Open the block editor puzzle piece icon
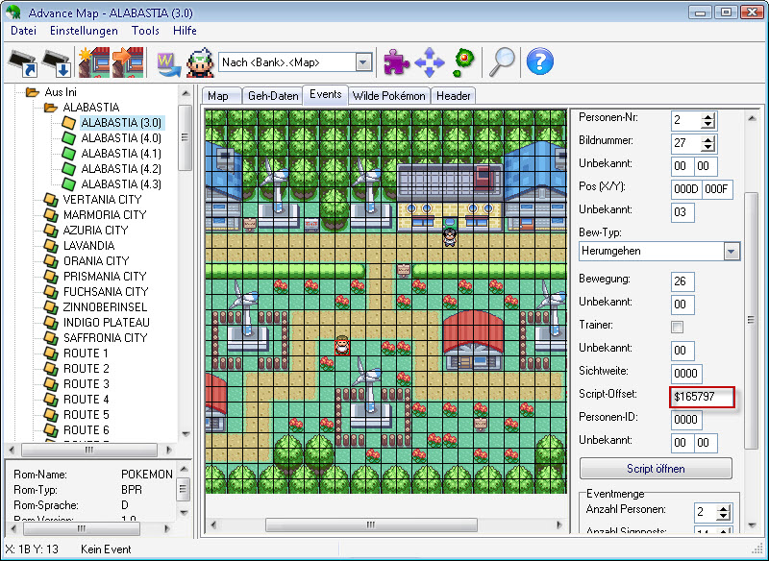The width and height of the screenshot is (769, 561). (x=396, y=62)
